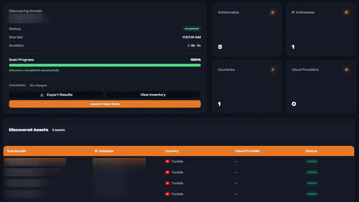Click the green Scan Progress bar
Viewport: 359px width, 202px height.
[x=105, y=65]
